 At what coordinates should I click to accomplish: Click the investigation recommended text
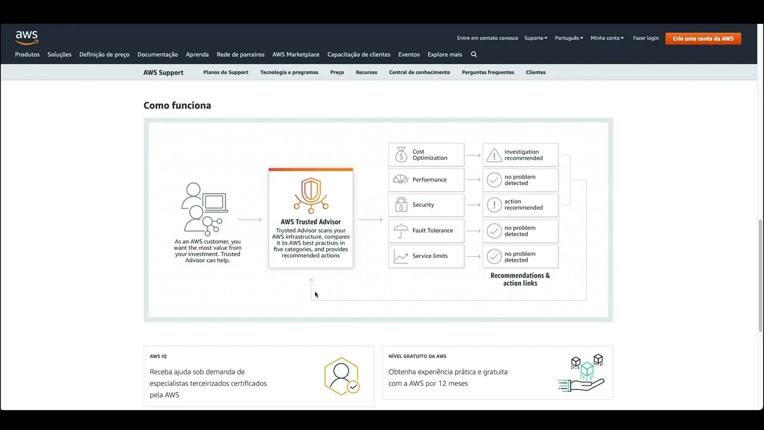pos(523,155)
